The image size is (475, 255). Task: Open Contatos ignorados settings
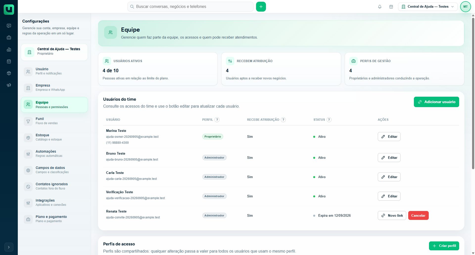coord(54,186)
